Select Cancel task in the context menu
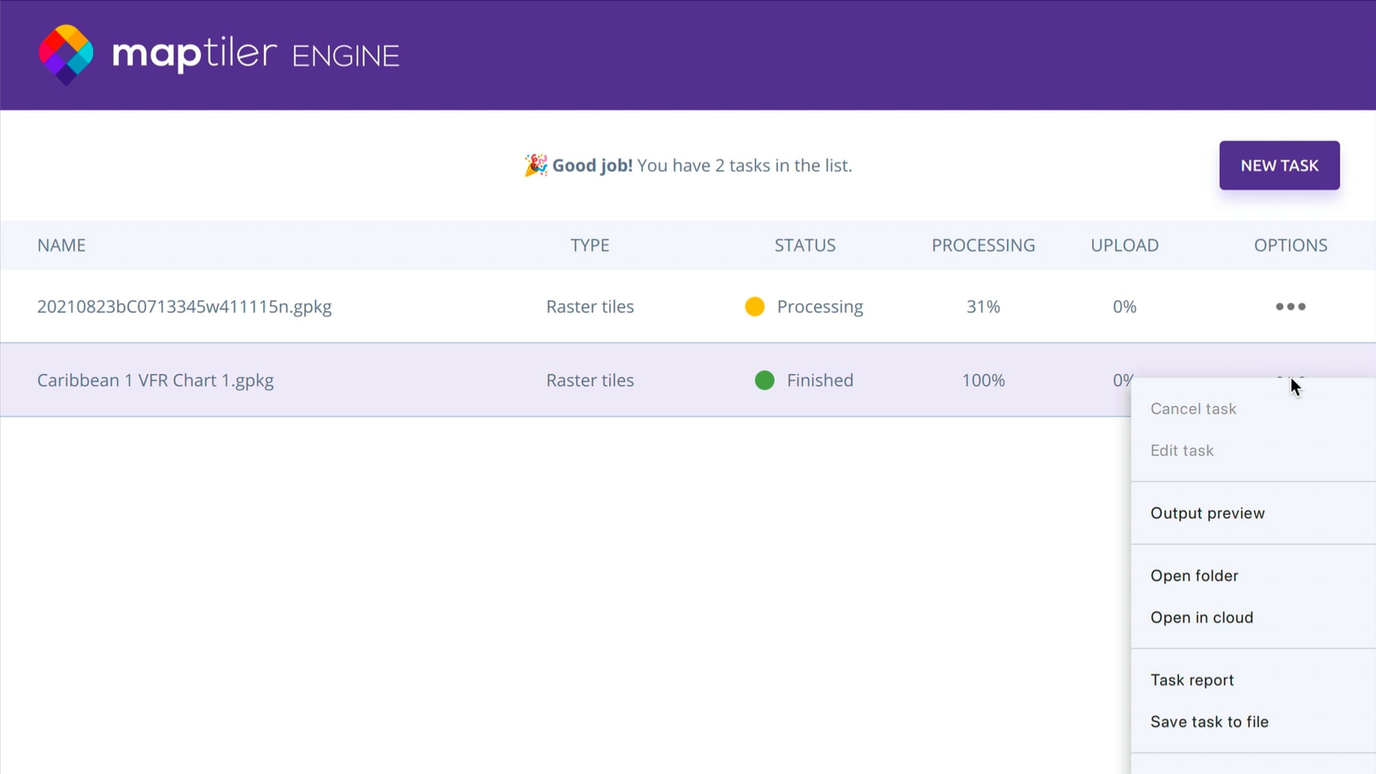This screenshot has height=774, width=1376. pos(1193,409)
